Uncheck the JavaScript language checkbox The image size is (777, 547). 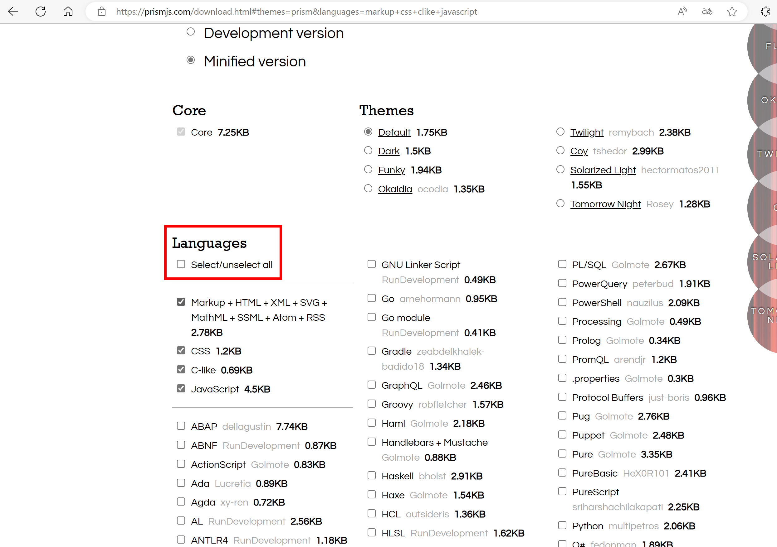181,388
